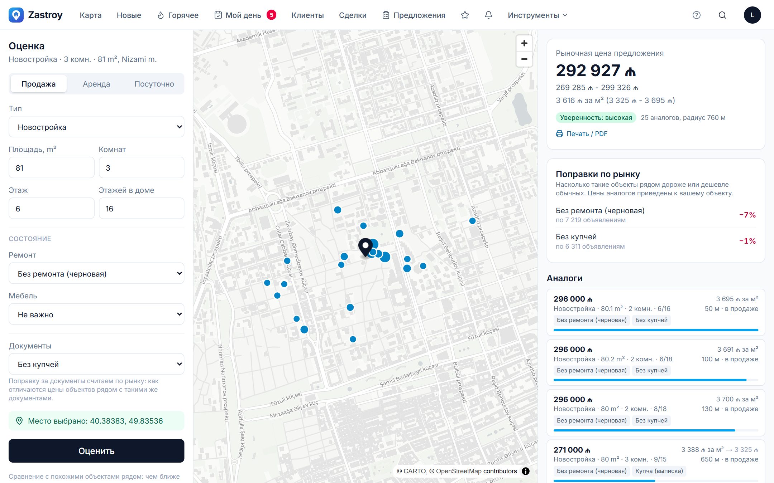
Task: Click the Этажей в доме input
Action: pos(142,209)
